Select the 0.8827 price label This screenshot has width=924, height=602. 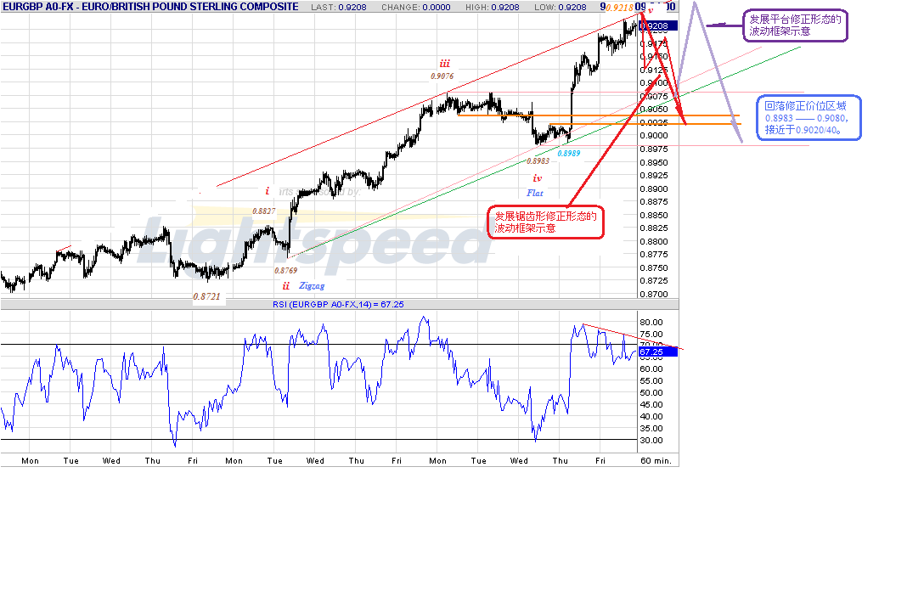[263, 211]
